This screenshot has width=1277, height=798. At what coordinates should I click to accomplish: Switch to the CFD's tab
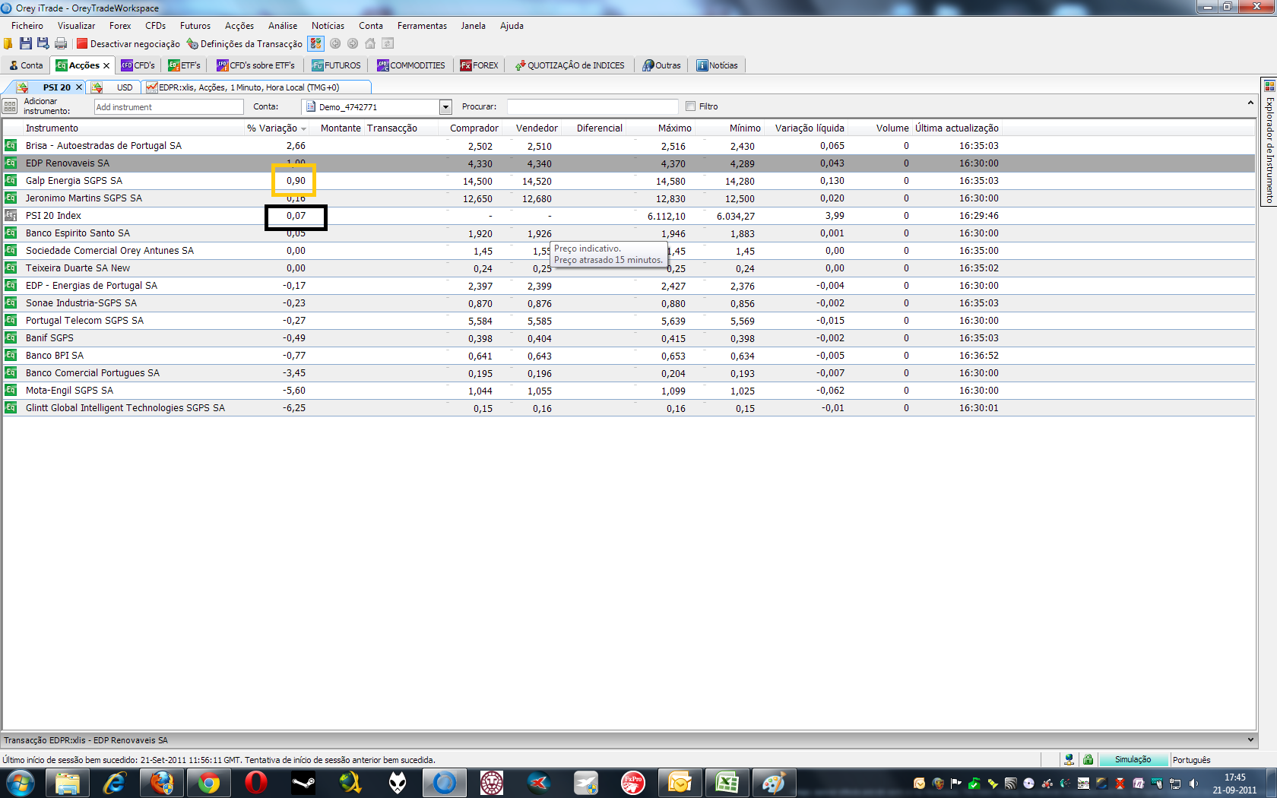point(138,65)
